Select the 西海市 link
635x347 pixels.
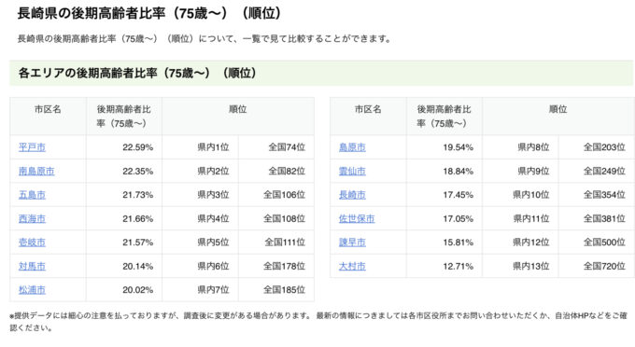point(32,219)
